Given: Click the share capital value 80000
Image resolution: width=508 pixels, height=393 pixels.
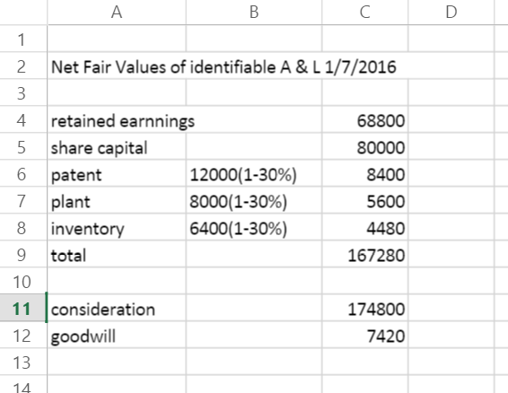Looking at the screenshot, I should (x=365, y=148).
